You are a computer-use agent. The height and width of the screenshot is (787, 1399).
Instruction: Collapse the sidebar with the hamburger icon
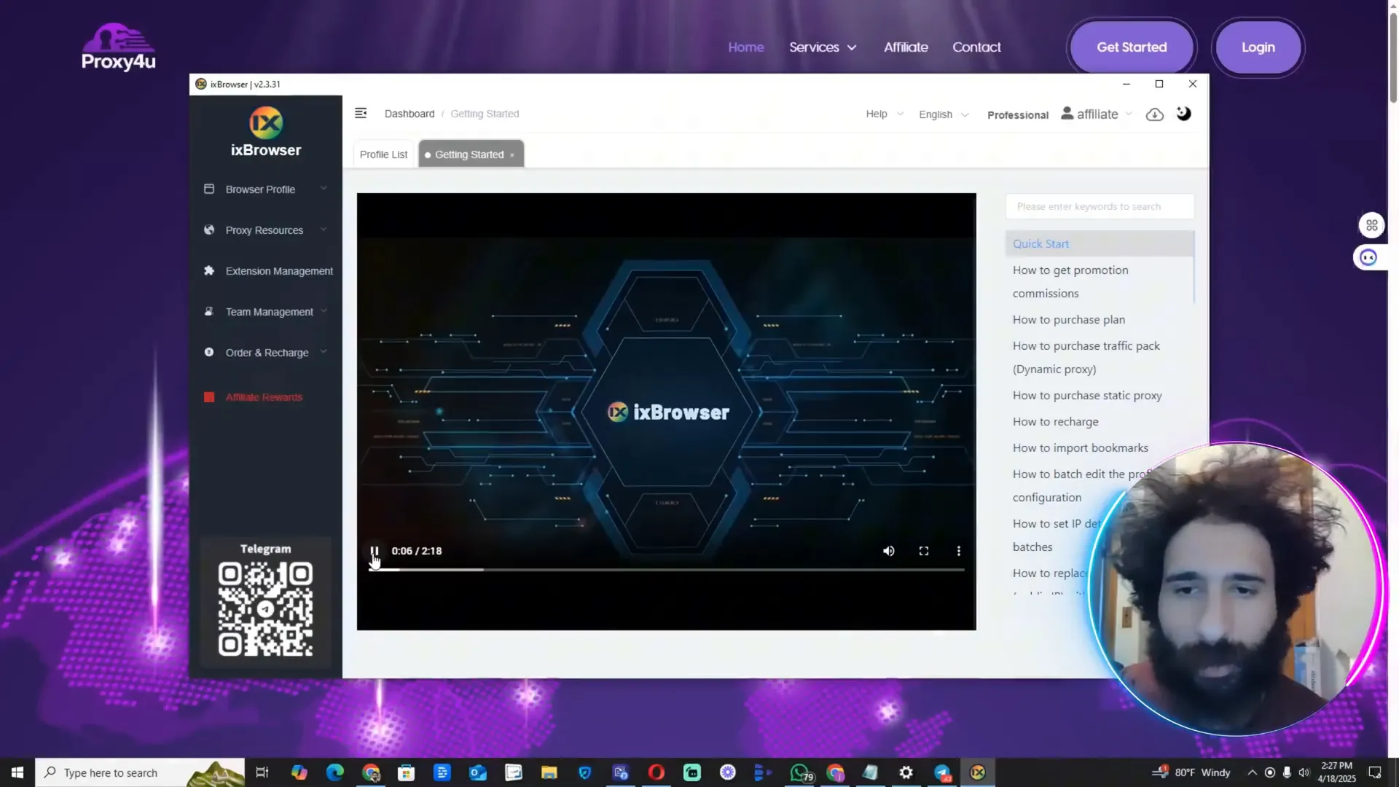click(361, 113)
